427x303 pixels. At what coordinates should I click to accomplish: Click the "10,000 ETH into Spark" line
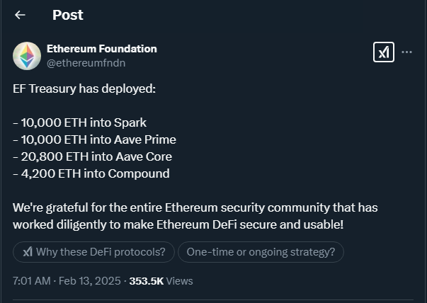(x=79, y=122)
